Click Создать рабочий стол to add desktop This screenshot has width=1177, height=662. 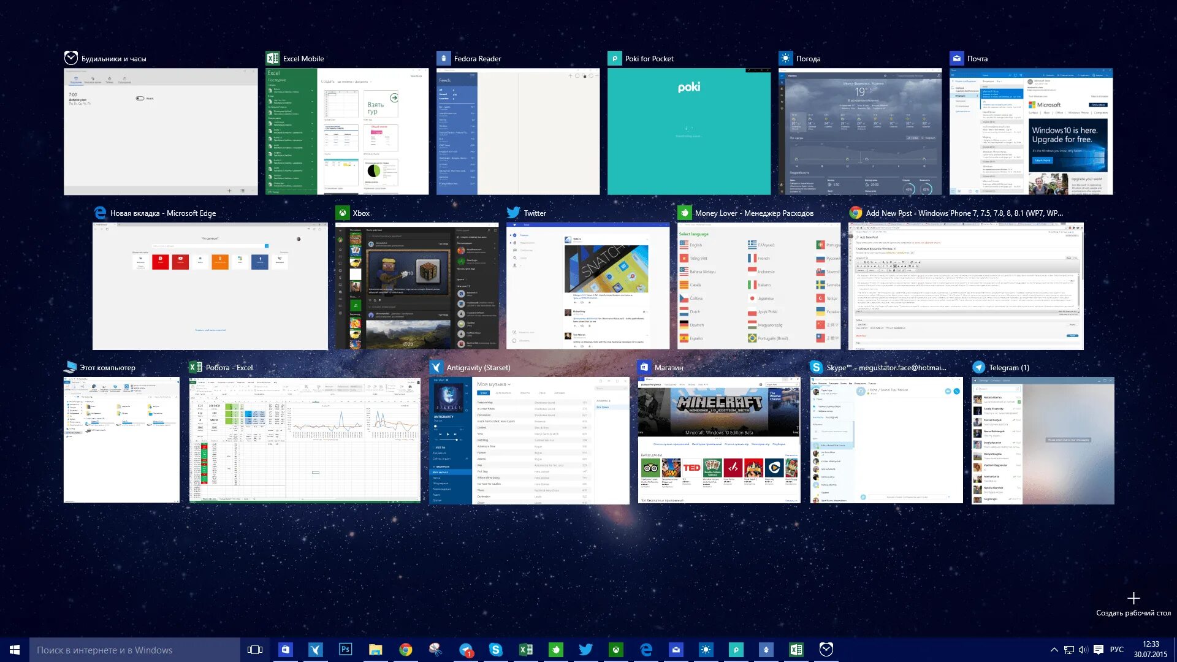click(x=1133, y=604)
